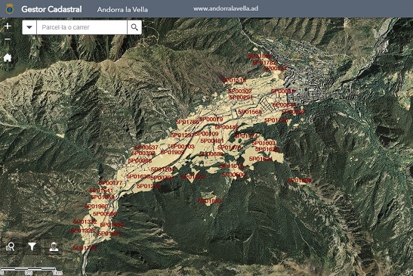Click the Andorra la Vella coat-of-arms logo
This screenshot has width=413, height=276.
[x=10, y=9]
